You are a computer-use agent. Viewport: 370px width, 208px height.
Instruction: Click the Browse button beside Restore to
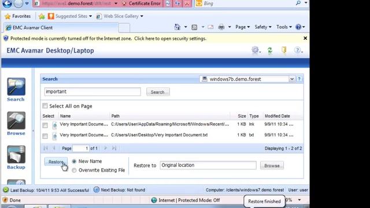tap(272, 166)
